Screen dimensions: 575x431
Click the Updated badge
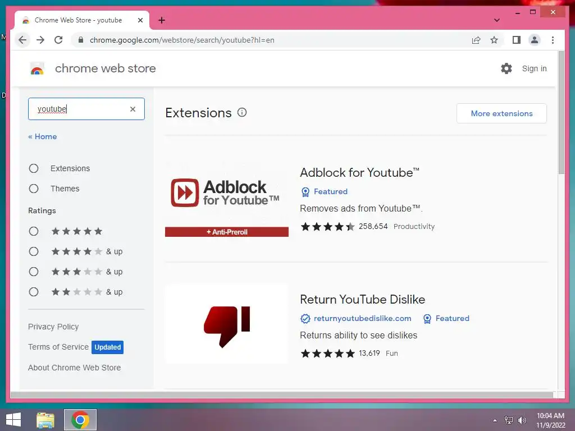pos(107,347)
